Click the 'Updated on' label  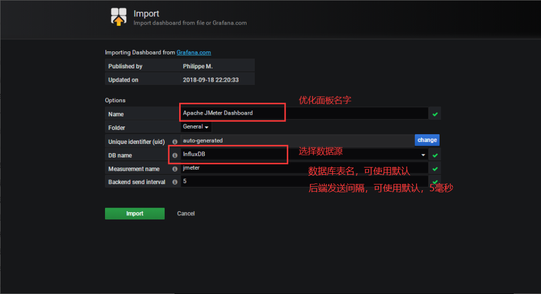pos(123,80)
